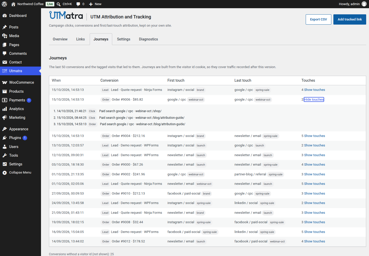The width and height of the screenshot is (369, 256).
Task: Click the search magnifier icon in admin bar
Action: [59, 4]
